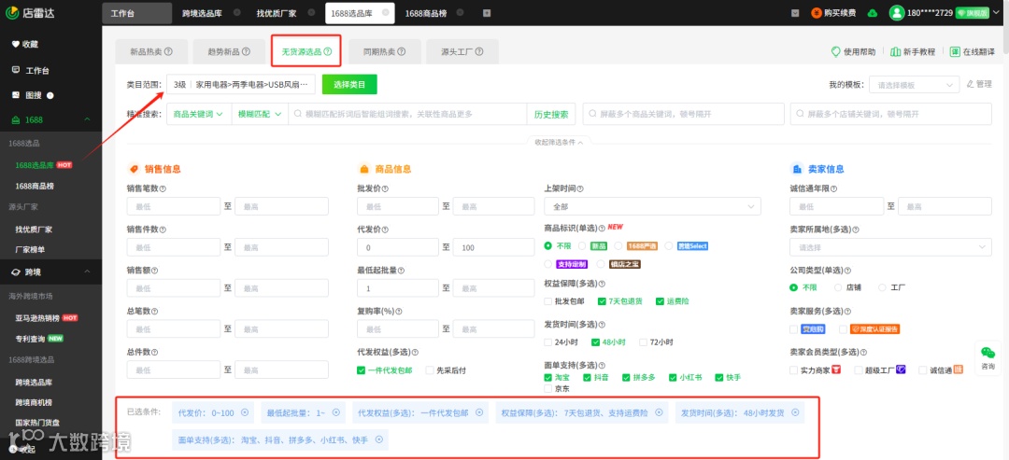Viewport: 1009px width, 460px height.
Task: Remove the 最低起批量：1~ selected condition
Action: coord(336,412)
